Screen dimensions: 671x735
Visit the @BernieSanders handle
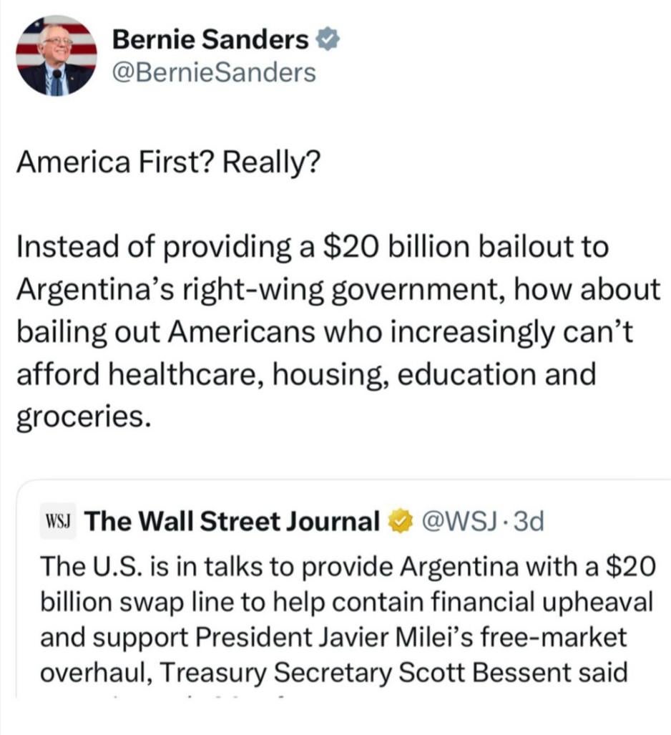point(214,73)
